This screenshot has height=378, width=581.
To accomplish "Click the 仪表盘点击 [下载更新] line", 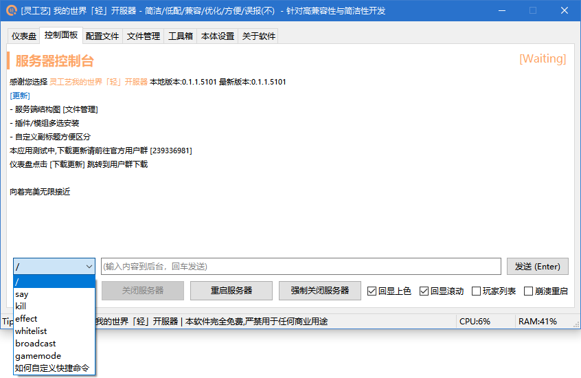I will pos(78,164).
